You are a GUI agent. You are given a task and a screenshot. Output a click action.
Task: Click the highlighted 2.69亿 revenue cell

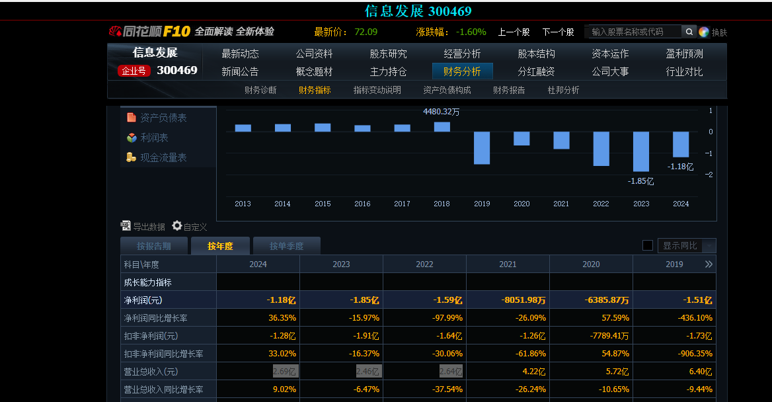point(286,372)
